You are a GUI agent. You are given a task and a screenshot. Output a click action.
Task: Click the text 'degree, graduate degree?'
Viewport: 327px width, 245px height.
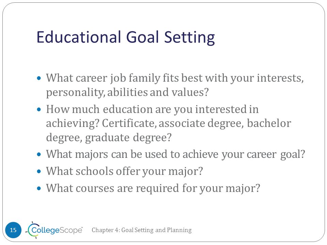[x=109, y=138]
